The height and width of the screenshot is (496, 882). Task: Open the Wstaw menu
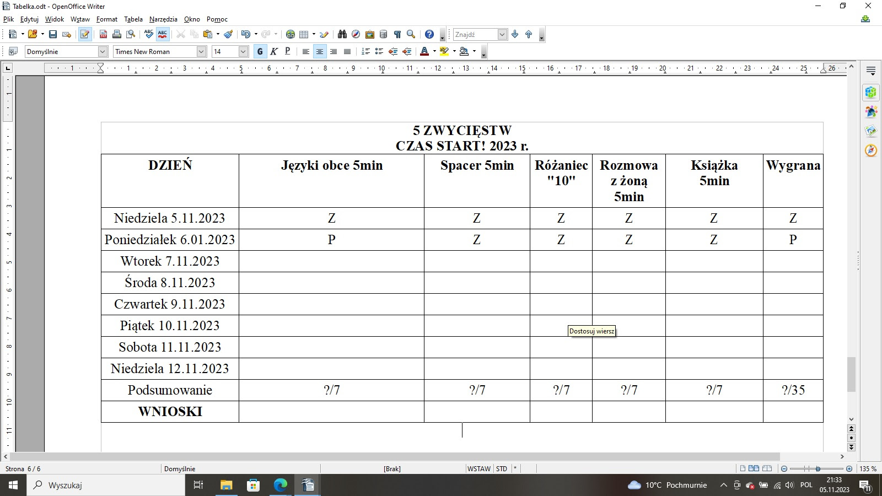click(x=80, y=19)
